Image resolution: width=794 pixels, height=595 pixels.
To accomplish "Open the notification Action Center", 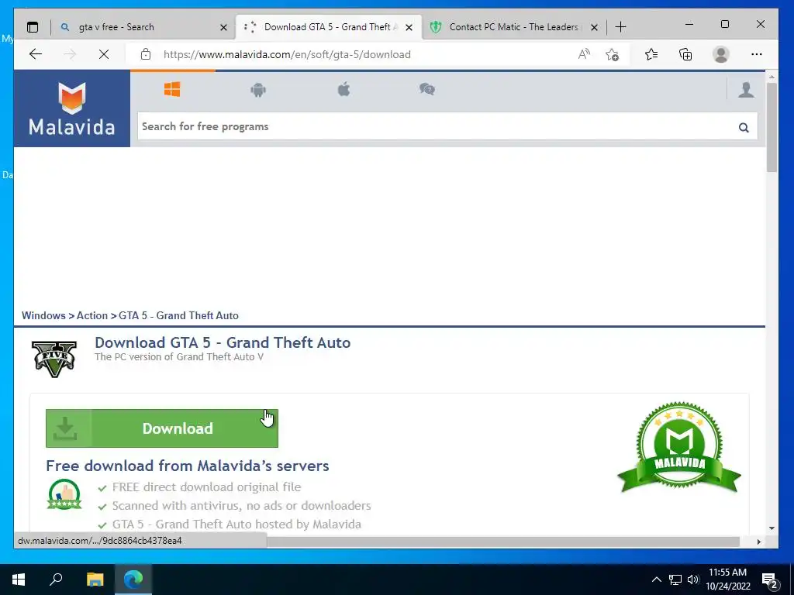I will (770, 580).
